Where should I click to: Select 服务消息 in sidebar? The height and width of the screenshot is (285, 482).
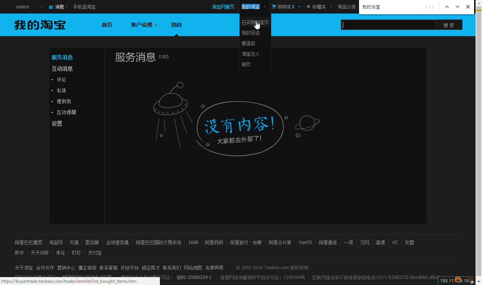click(x=62, y=57)
